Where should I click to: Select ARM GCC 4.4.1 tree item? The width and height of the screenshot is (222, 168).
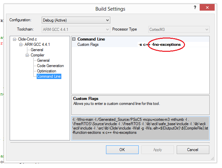[x=37, y=44]
